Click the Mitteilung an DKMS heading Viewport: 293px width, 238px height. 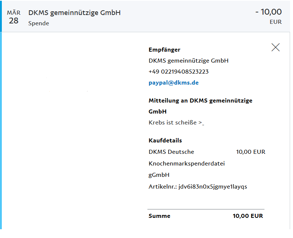(200, 106)
